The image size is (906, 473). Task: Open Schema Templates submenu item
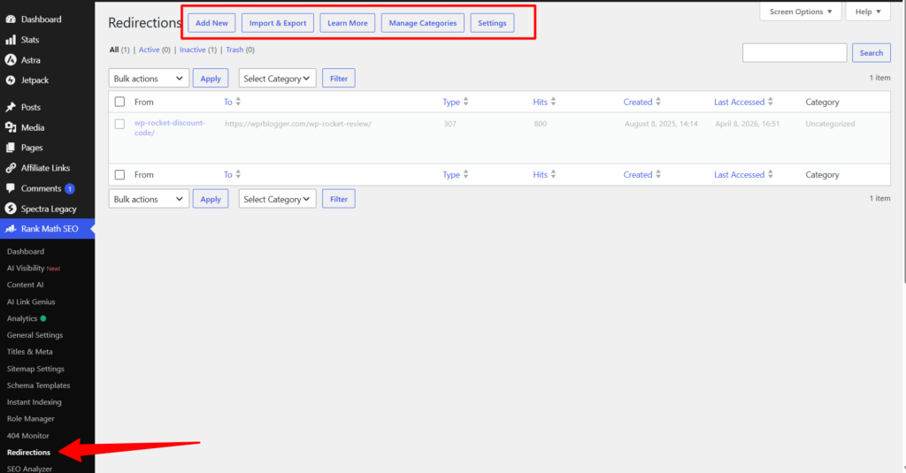(x=38, y=385)
